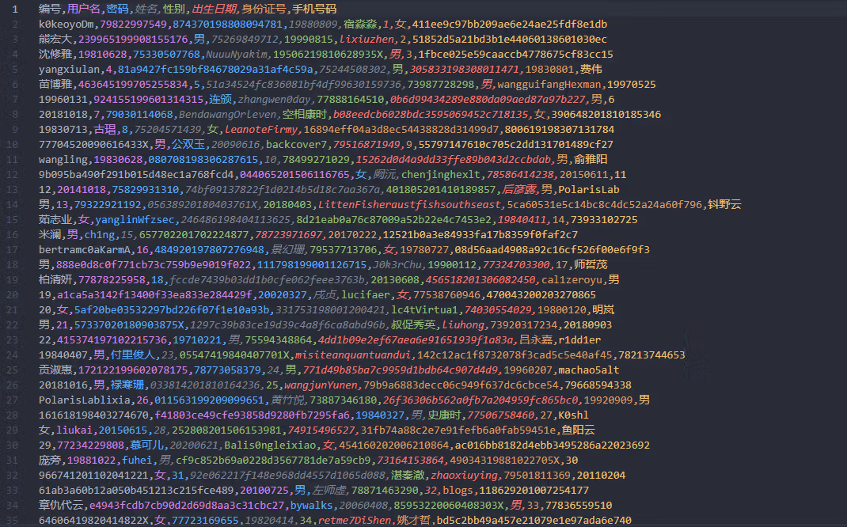Click the wangguifangHexman text
Viewport: 847px width, 527px height.
(x=549, y=85)
